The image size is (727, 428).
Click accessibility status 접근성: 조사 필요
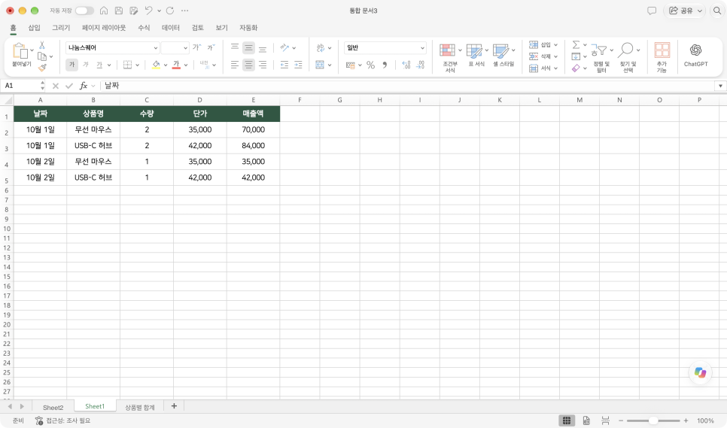pos(62,420)
